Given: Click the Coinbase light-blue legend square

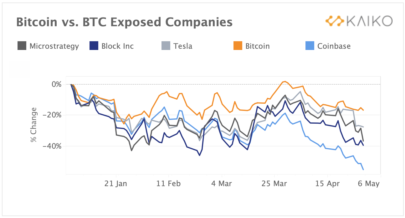Looking at the screenshot, I should (310, 46).
